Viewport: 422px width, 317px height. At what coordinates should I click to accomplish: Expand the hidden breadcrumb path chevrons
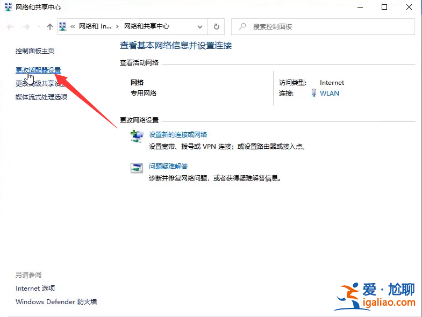73,26
